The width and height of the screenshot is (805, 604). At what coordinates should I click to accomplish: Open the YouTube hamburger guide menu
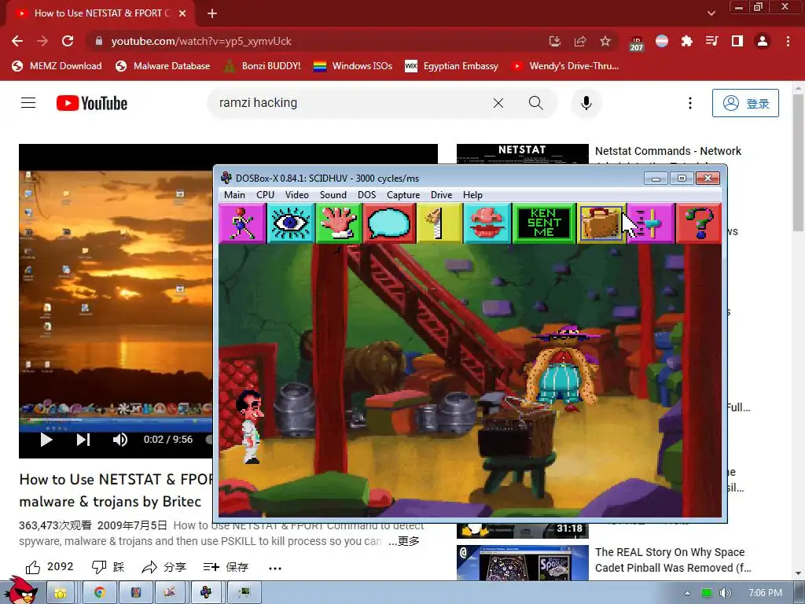(x=28, y=103)
